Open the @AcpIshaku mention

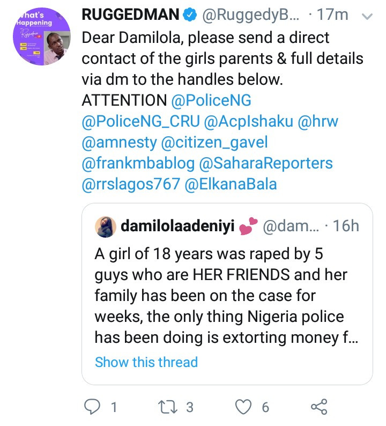pyautogui.click(x=248, y=122)
